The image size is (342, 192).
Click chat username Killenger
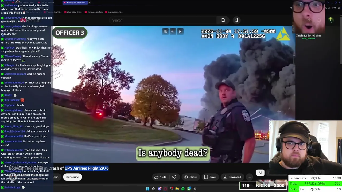[x=9, y=65]
